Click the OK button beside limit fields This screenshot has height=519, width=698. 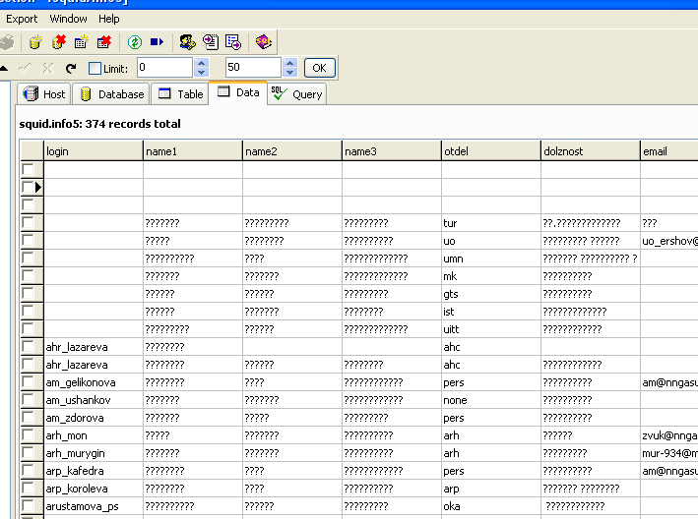(320, 68)
